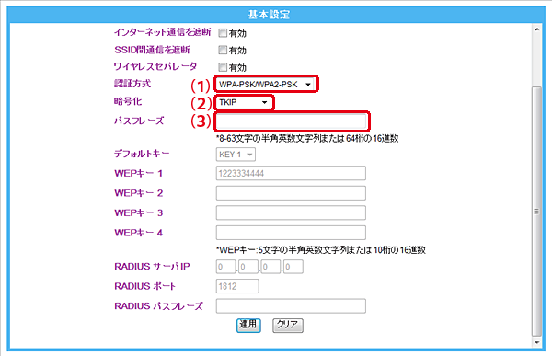Click the 適用 apply button
Image resolution: width=552 pixels, height=356 pixels.
click(x=248, y=325)
